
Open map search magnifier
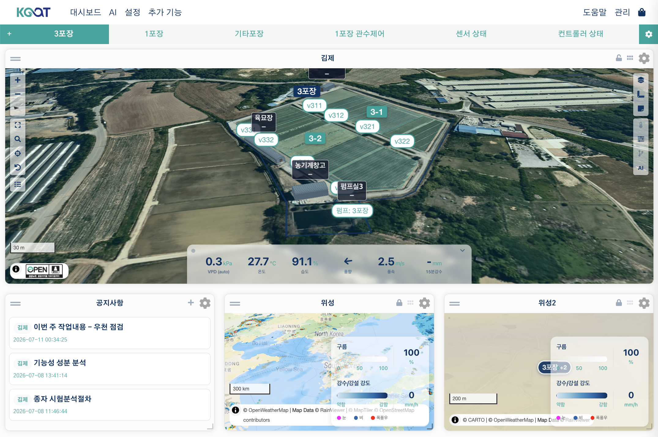click(x=18, y=139)
